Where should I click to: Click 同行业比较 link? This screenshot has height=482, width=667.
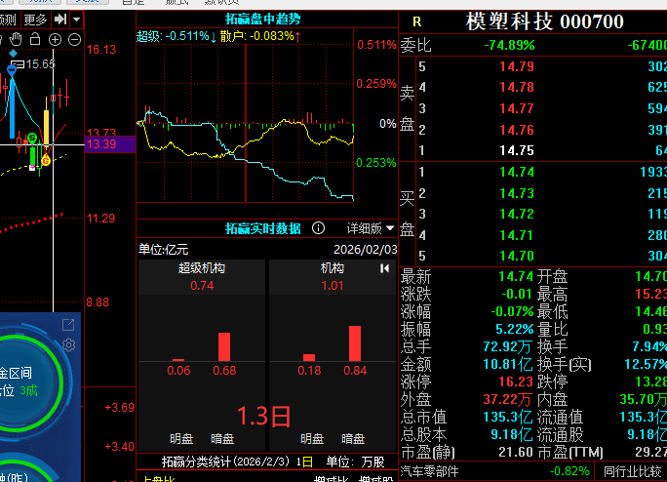pyautogui.click(x=632, y=471)
